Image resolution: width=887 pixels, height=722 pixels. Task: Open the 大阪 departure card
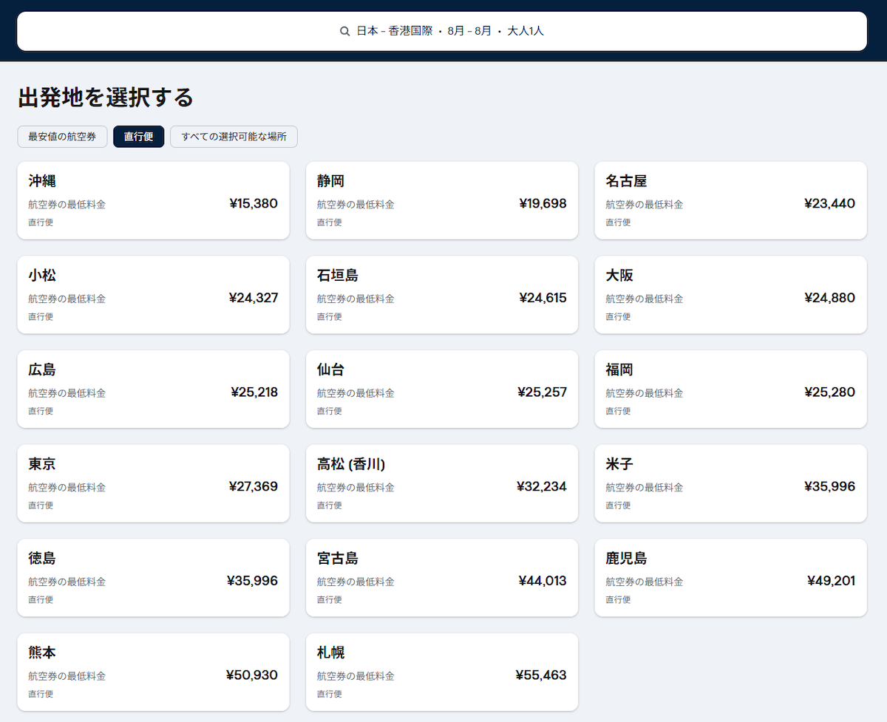(x=730, y=295)
